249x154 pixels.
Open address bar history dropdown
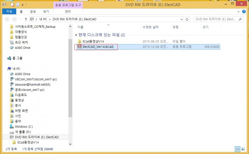tap(182, 19)
